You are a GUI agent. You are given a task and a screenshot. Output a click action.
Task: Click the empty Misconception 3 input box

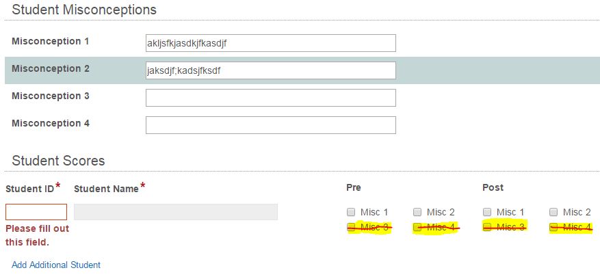coord(270,98)
